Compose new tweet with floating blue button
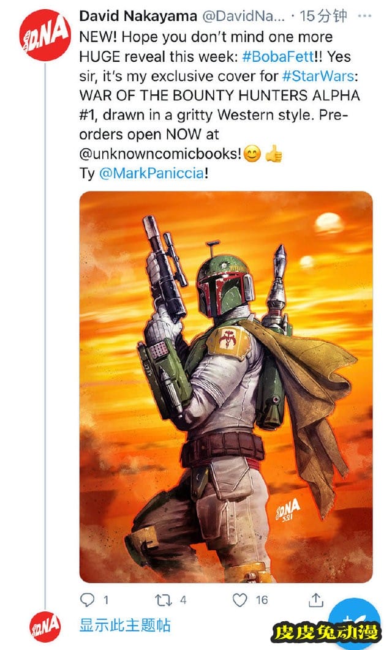The width and height of the screenshot is (392, 650). click(355, 624)
